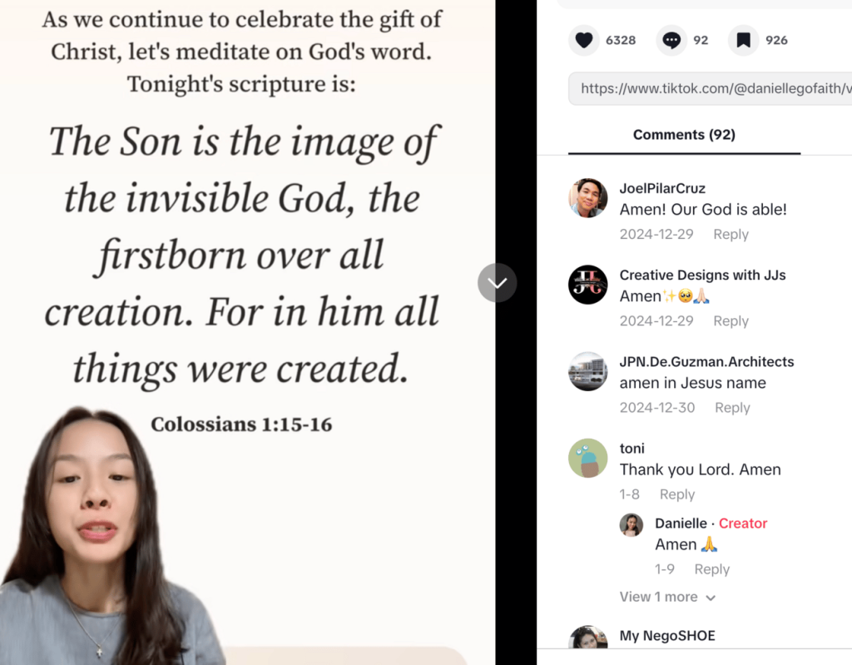The image size is (852, 665).
Task: Open the Danielle creator username link
Action: coord(681,524)
